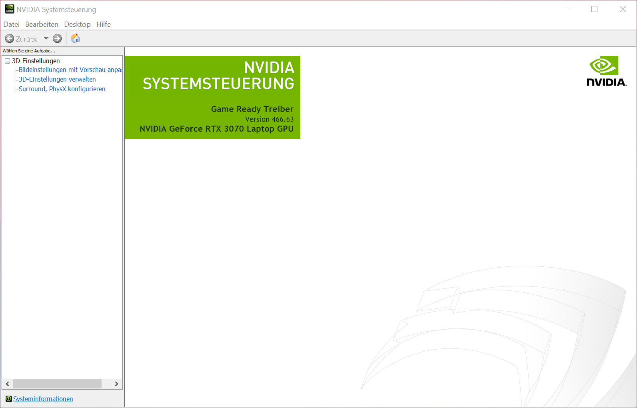Screen dimensions: 637x408
Task: Open the Datei menu
Action: [12, 24]
